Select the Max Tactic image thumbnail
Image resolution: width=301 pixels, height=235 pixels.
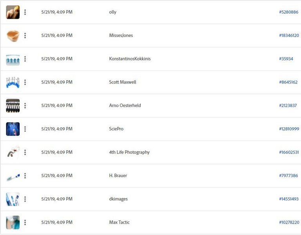click(13, 222)
